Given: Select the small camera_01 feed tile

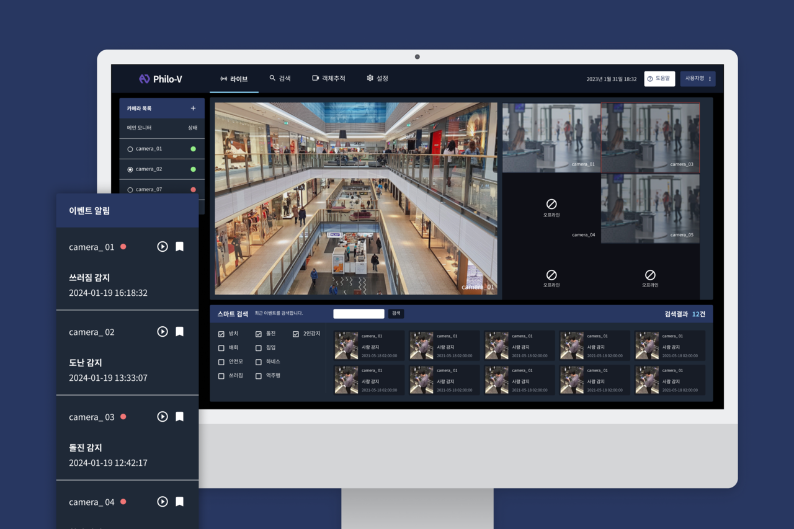Looking at the screenshot, I should pyautogui.click(x=551, y=137).
